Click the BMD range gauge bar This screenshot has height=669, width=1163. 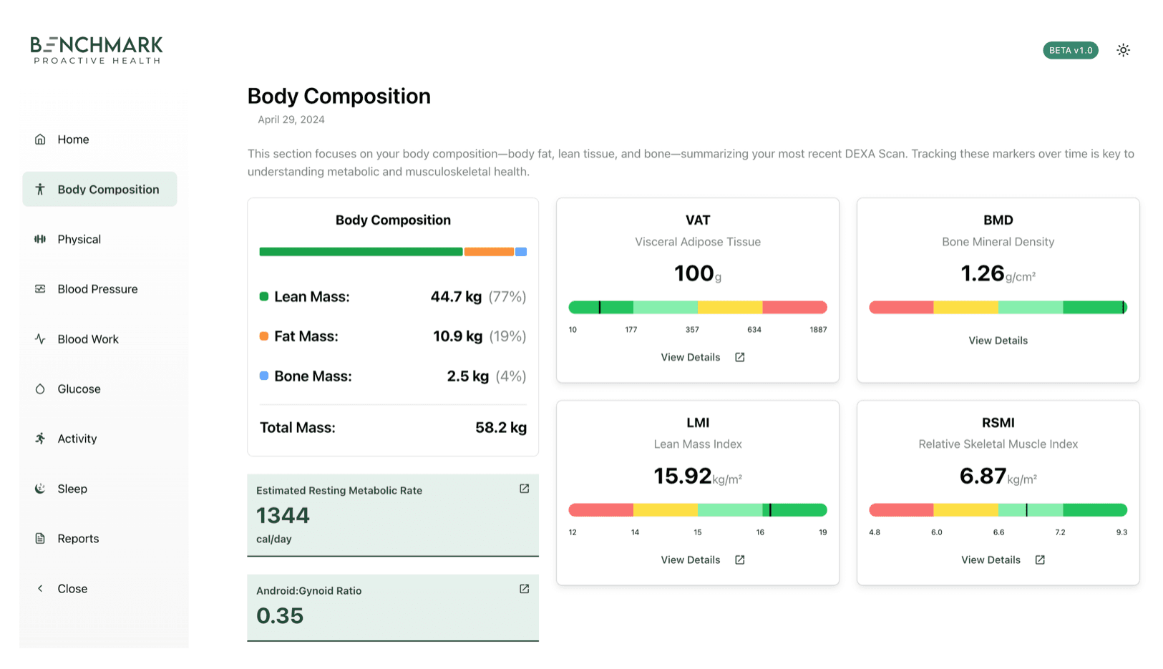tap(998, 308)
